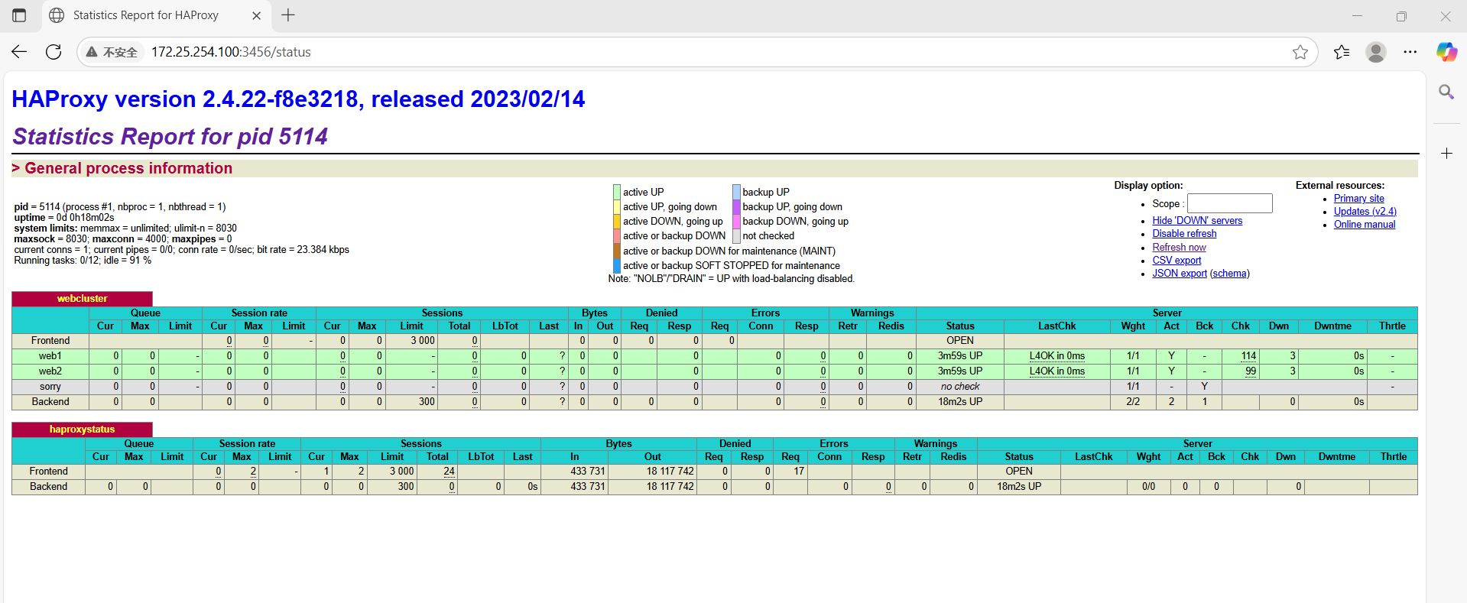Click the haproxystatus proxy title

82,430
